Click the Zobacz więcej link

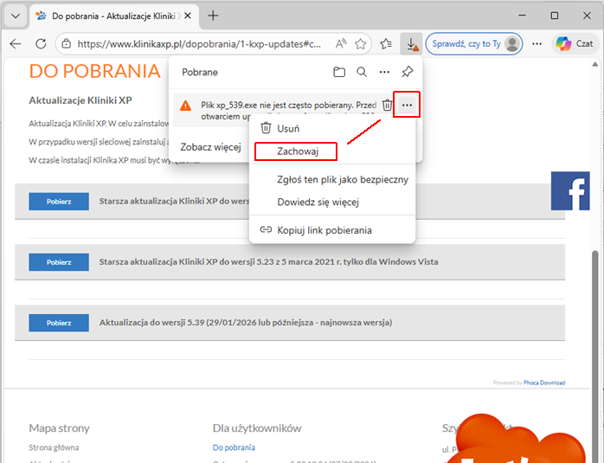click(209, 147)
